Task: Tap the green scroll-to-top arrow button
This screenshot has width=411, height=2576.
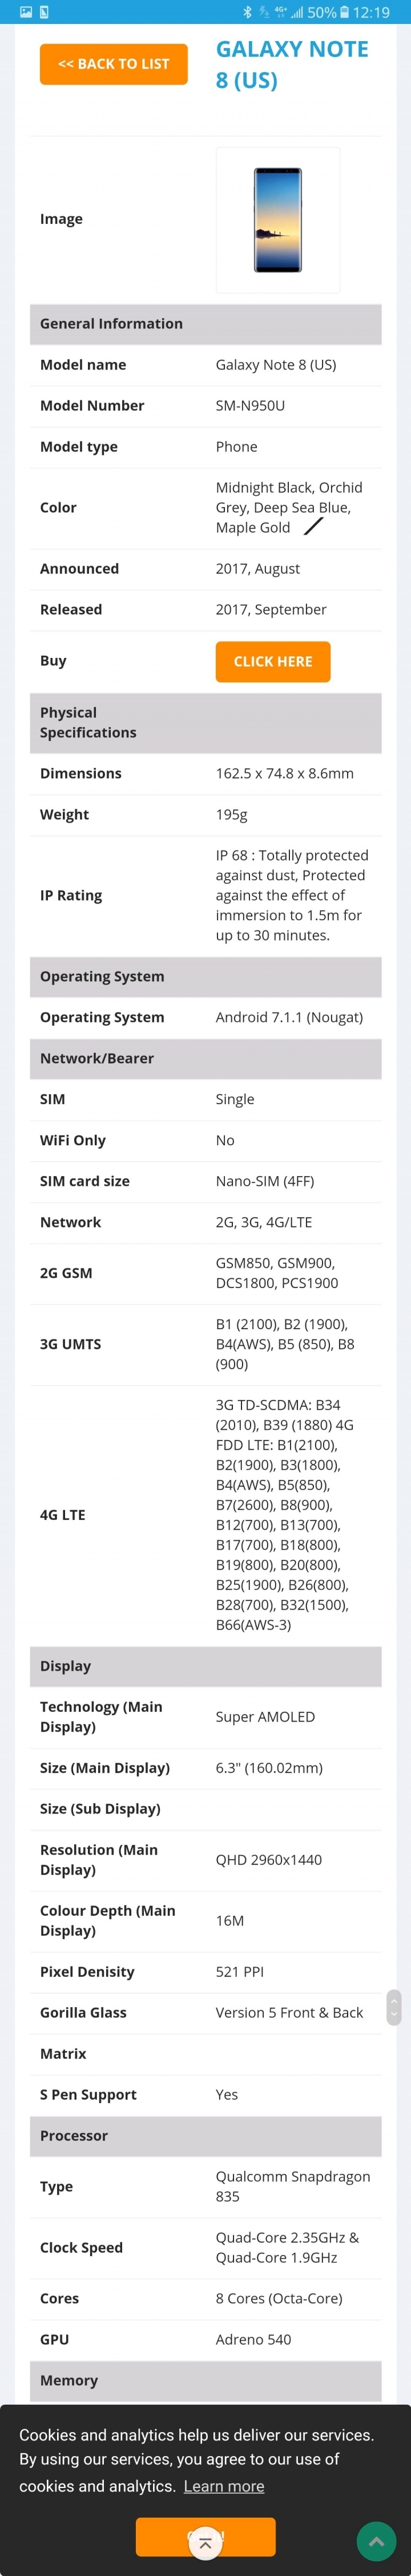Action: (x=376, y=2541)
